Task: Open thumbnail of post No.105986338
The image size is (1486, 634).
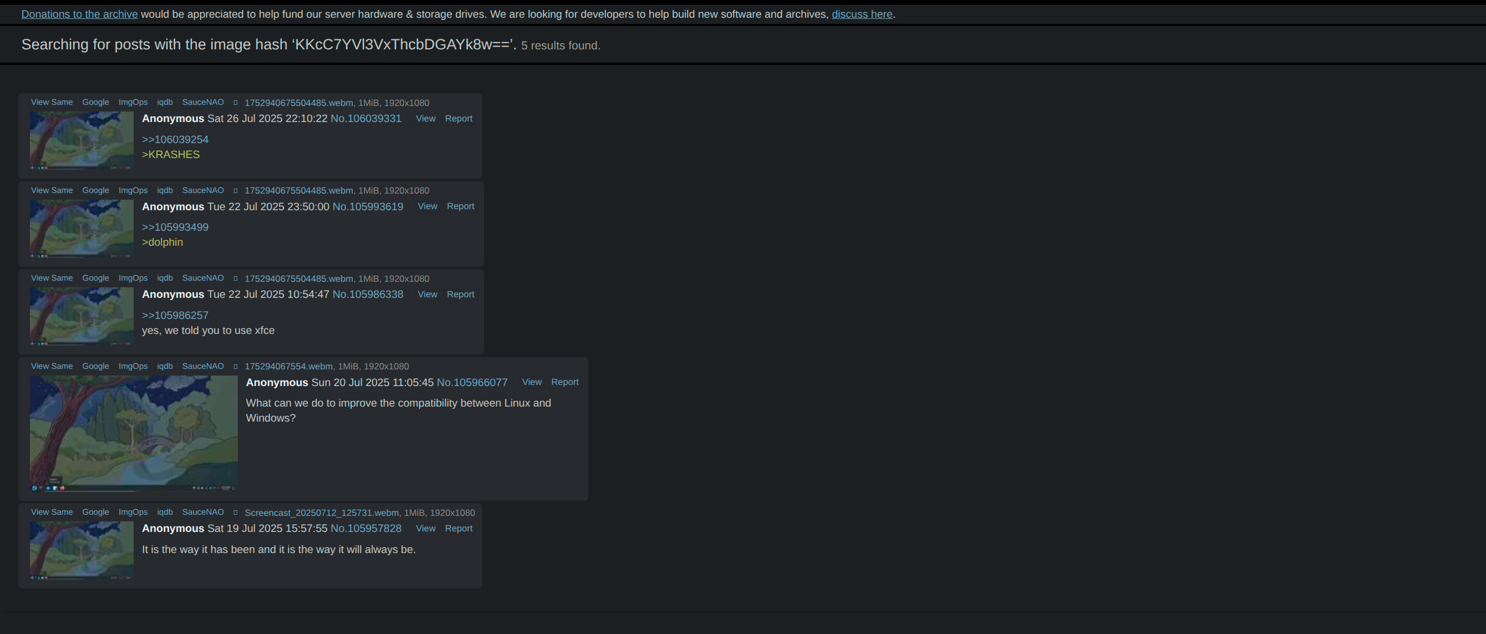Action: point(82,317)
